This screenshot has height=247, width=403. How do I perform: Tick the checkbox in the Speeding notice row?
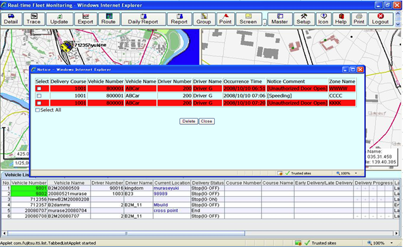click(x=39, y=96)
